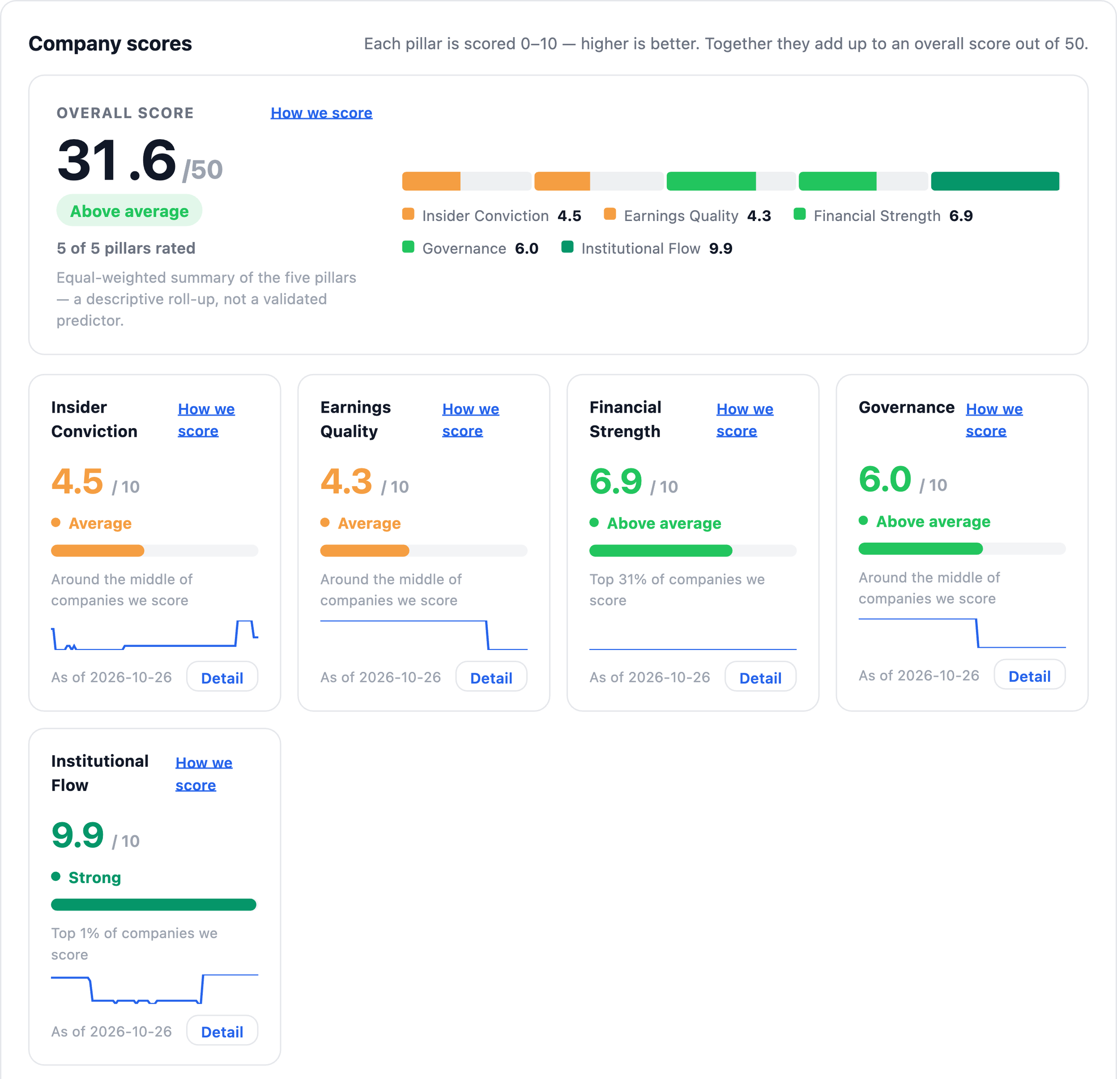Click the Insider Conviction legend color swatch
The height and width of the screenshot is (1079, 1117).
pos(408,214)
